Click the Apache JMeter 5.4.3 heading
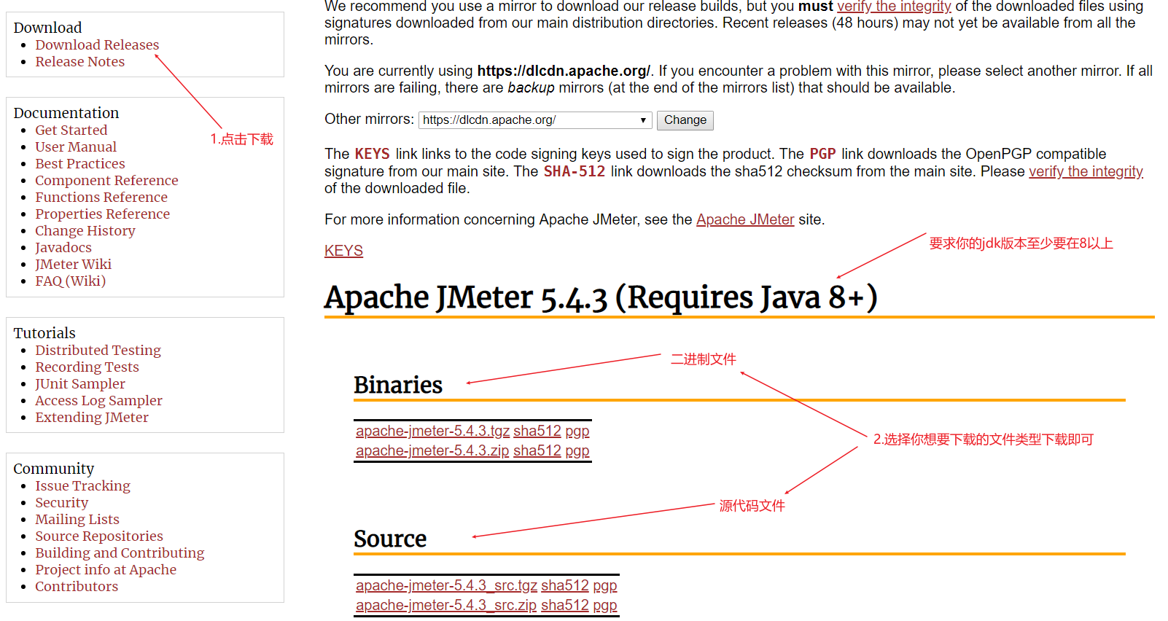 coord(601,297)
